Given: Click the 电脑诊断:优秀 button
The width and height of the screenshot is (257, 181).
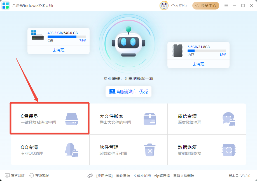Looking at the screenshot, I should click(128, 91).
